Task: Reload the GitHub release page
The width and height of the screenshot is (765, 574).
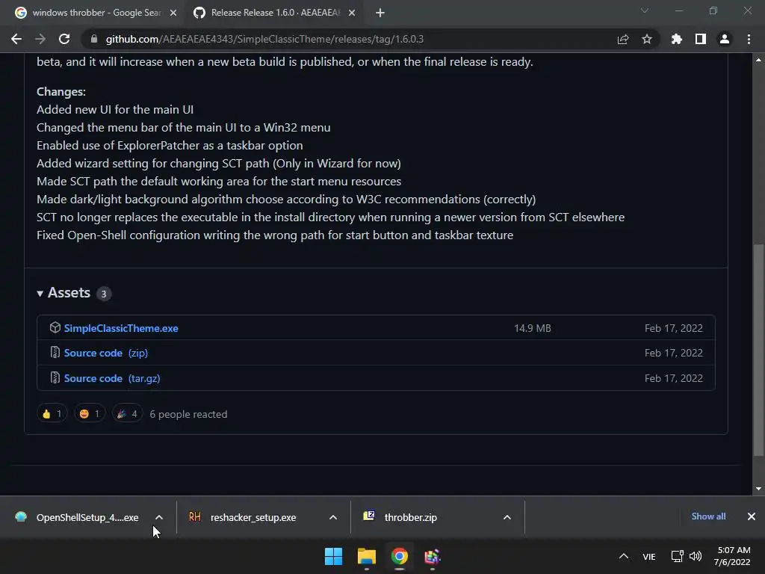Action: pyautogui.click(x=64, y=39)
